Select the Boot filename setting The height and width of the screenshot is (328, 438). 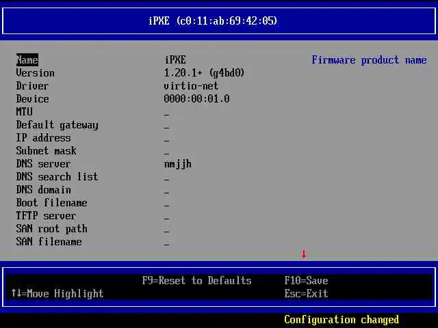click(x=52, y=202)
